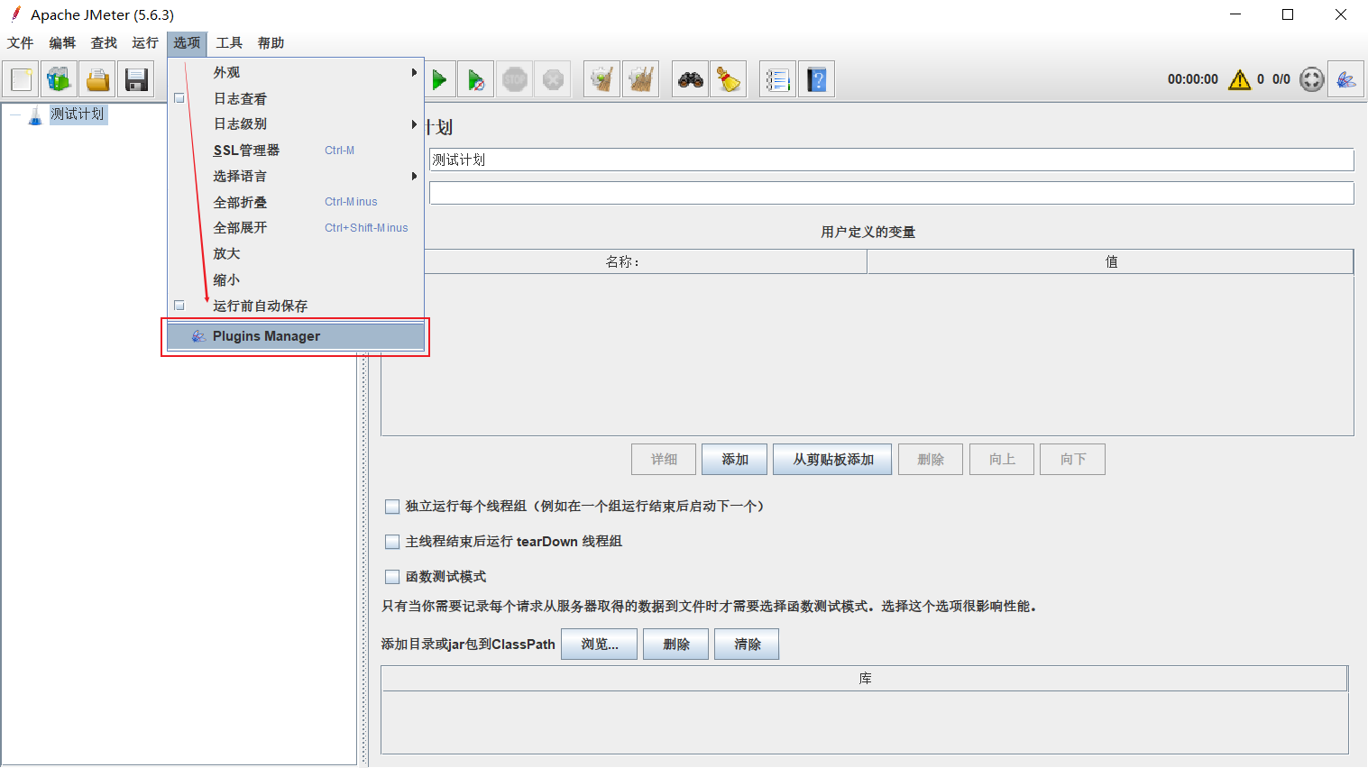The height and width of the screenshot is (768, 1368).
Task: Toggle the 日志查看 checkbox in menu
Action: tap(179, 98)
